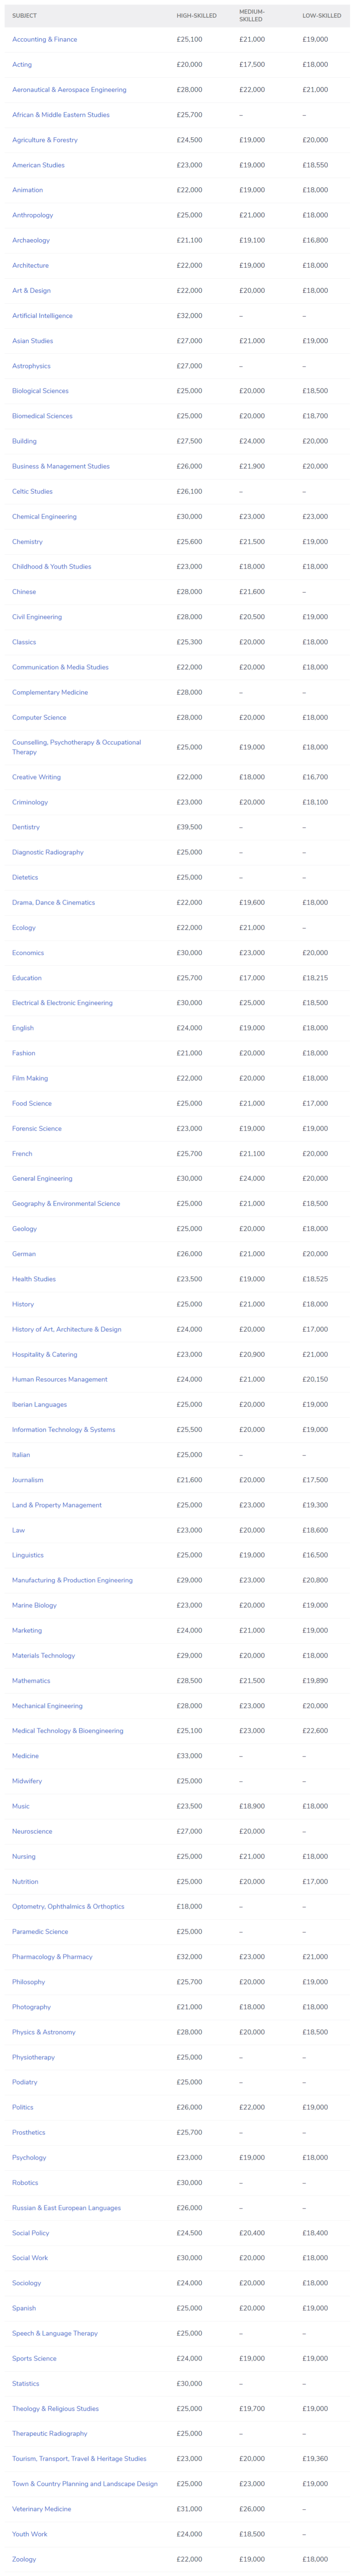Open the Dentistry subject link

point(26,827)
